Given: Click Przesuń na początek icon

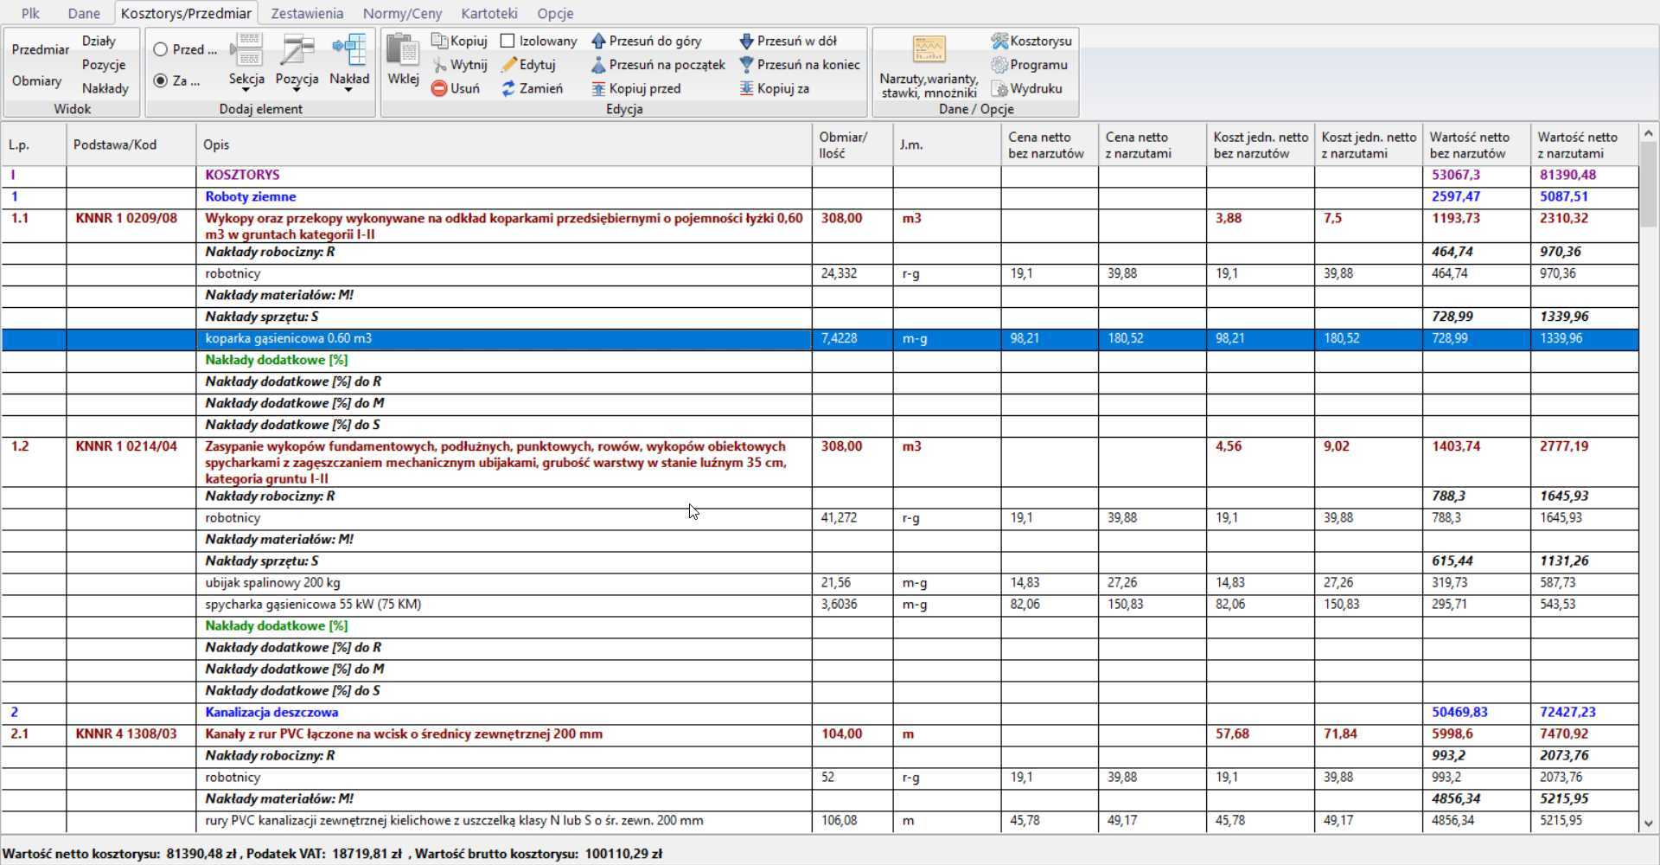Looking at the screenshot, I should 598,65.
